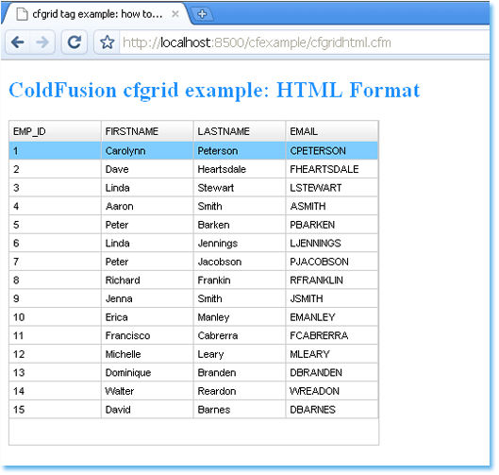The height and width of the screenshot is (475, 499).
Task: Select the Dave first name cell
Action: point(147,169)
